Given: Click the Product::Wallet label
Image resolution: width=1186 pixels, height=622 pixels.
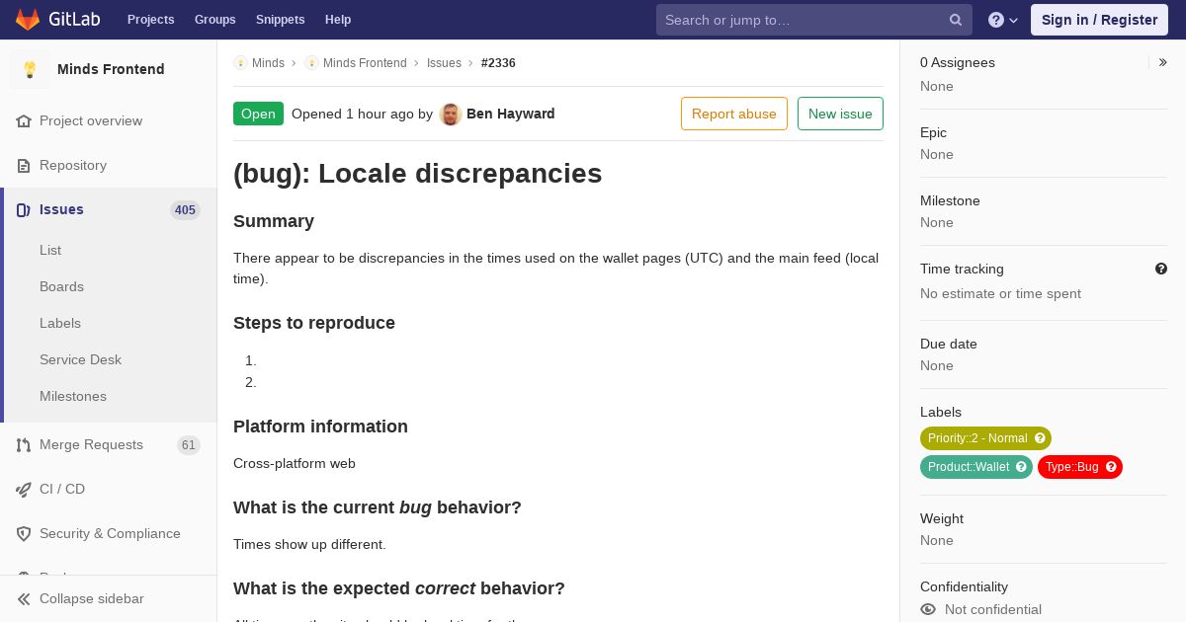Looking at the screenshot, I should point(976,467).
